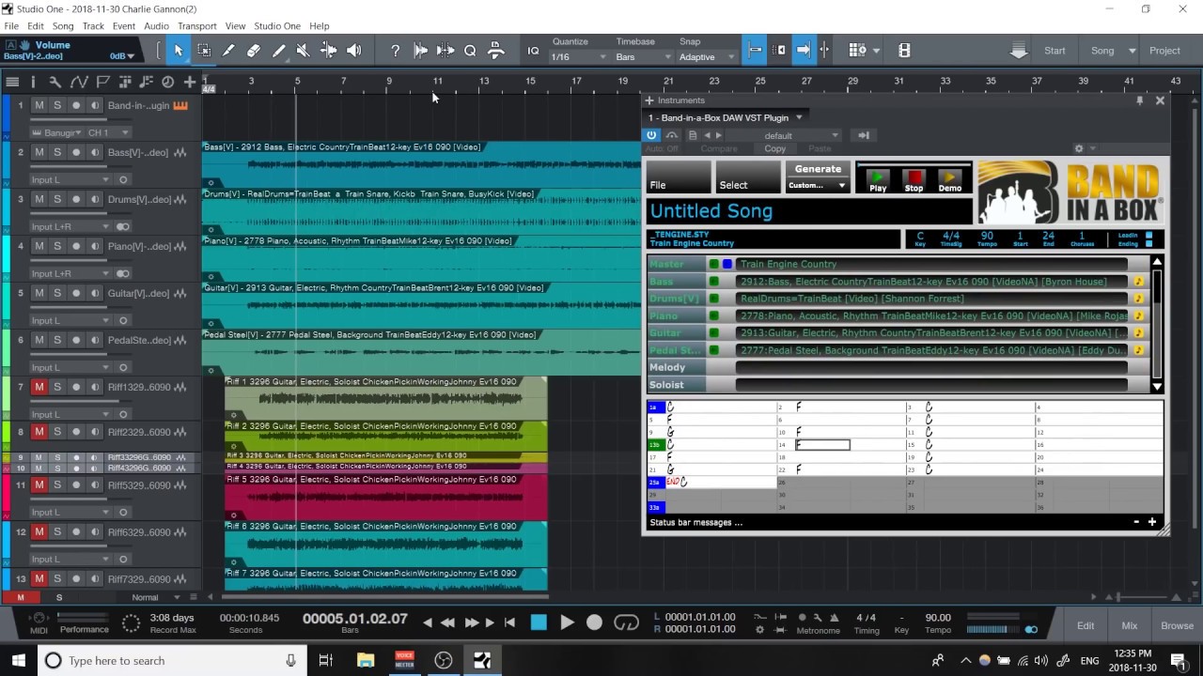Viewport: 1203px width, 676px height.
Task: Click the wrench options icon above tracks
Action: 55,82
